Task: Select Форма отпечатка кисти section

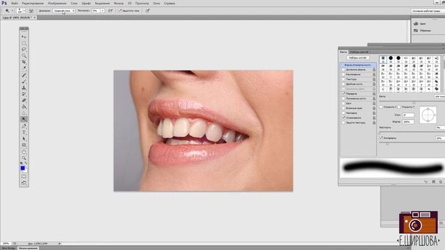Action: (358, 65)
